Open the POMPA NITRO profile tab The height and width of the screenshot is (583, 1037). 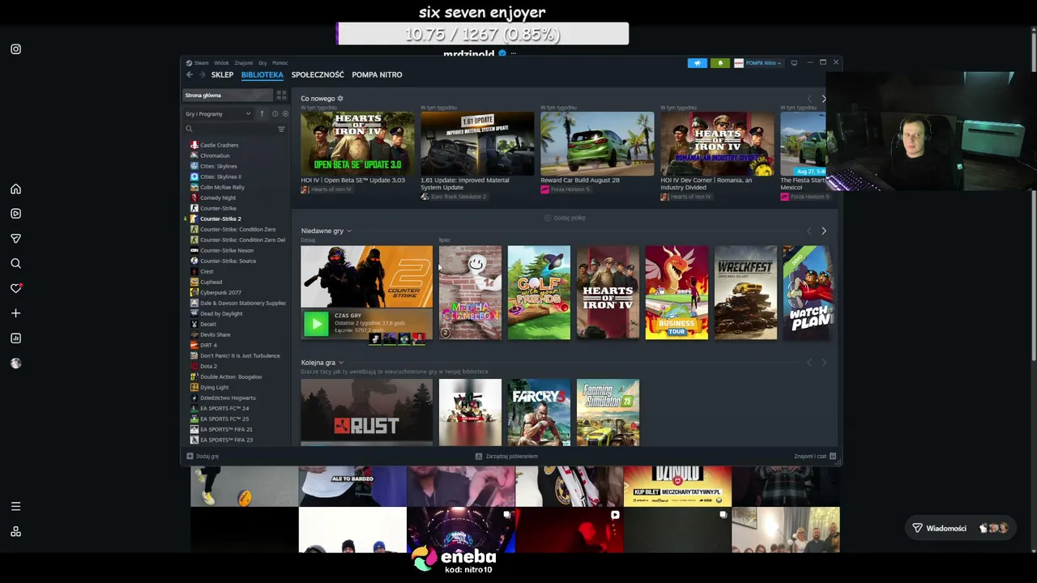click(x=377, y=74)
